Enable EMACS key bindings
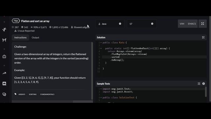The image size is (211, 119). click(x=192, y=24)
